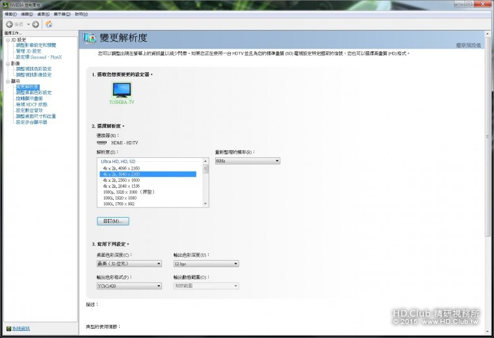Open 設定數位音效 in the task tree
Viewport: 494px width, 338px height.
point(29,110)
